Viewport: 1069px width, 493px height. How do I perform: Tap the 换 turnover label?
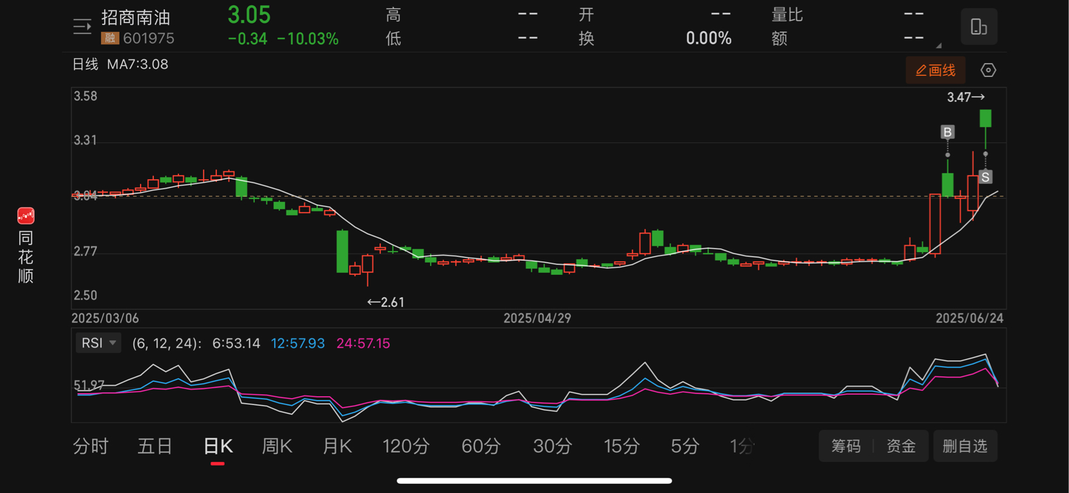[x=586, y=39]
